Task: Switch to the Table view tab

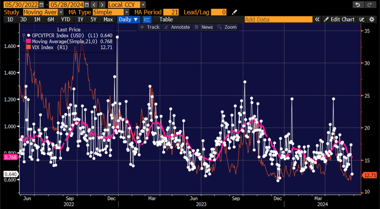Action: pos(166,19)
